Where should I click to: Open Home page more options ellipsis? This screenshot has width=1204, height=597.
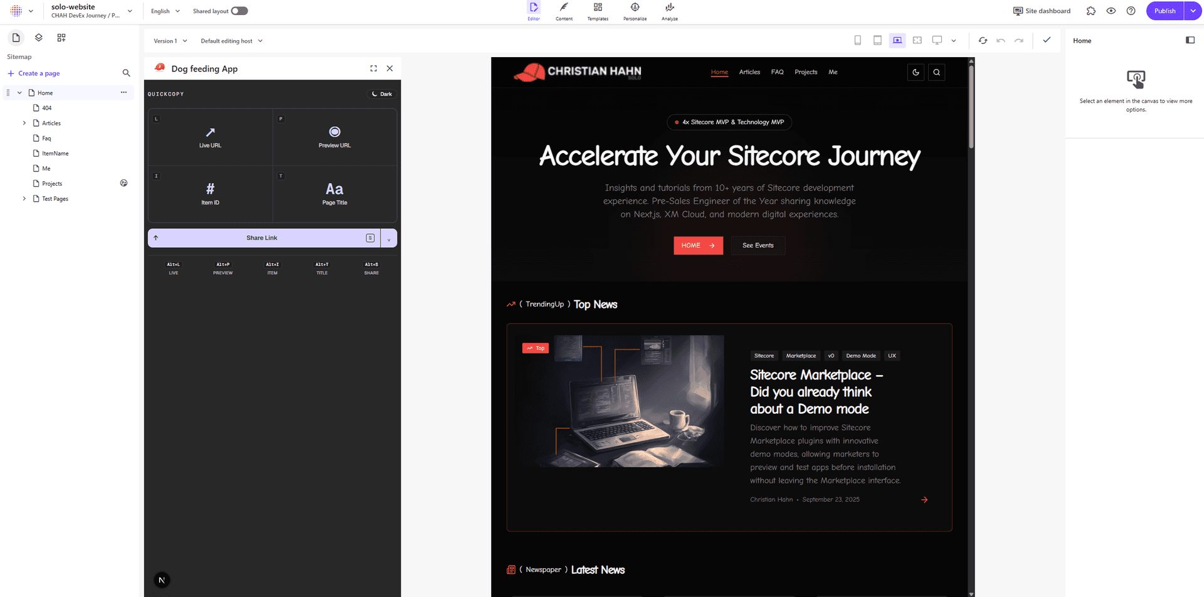tap(124, 92)
